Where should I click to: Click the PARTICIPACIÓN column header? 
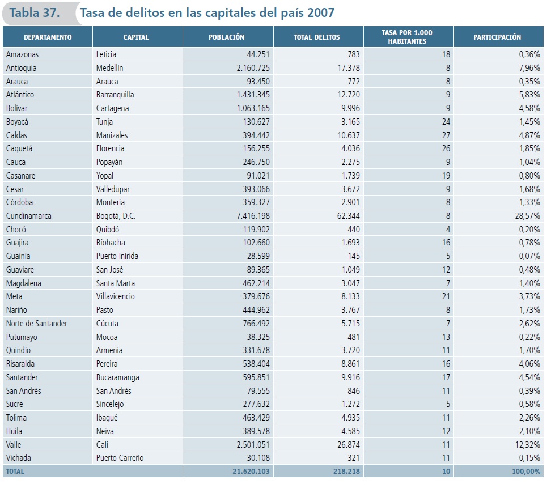[x=497, y=37]
